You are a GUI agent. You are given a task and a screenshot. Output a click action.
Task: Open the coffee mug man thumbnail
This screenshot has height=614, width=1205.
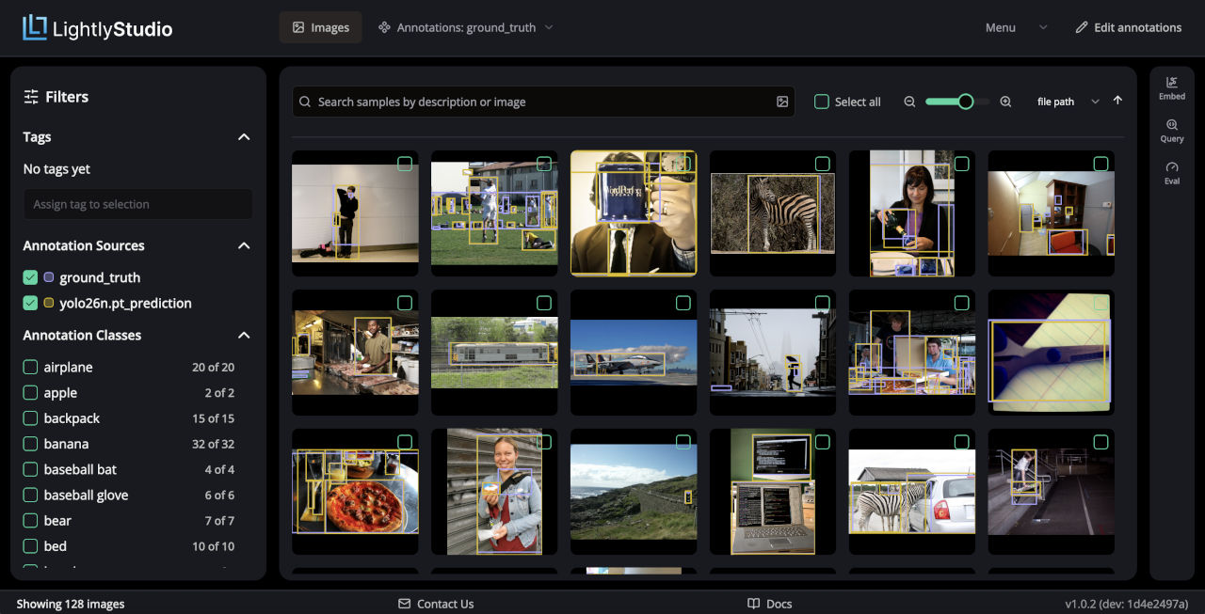pyautogui.click(x=634, y=213)
